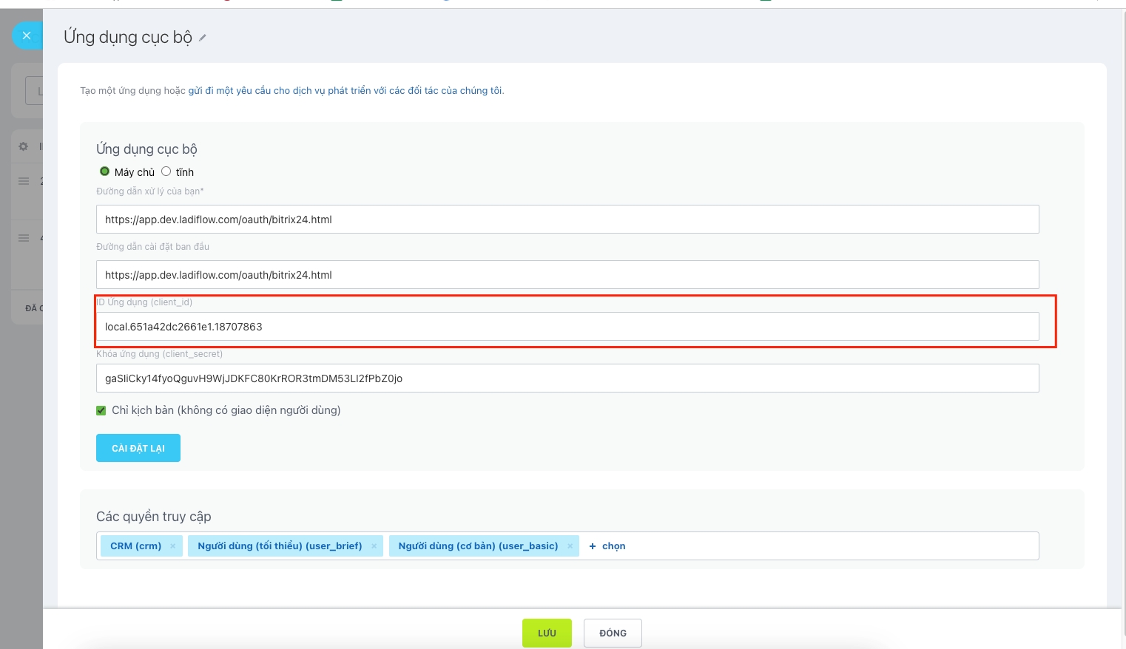
Task: Click the handler path URL field
Action: coord(567,220)
